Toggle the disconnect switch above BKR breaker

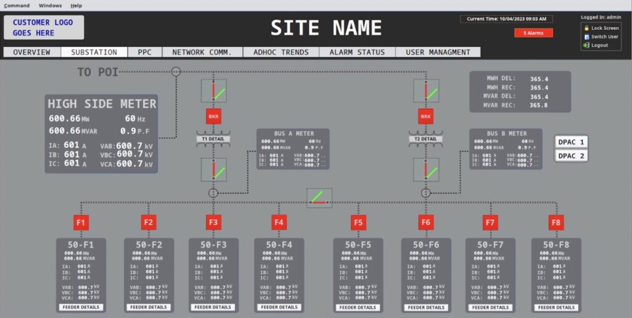coord(214,91)
